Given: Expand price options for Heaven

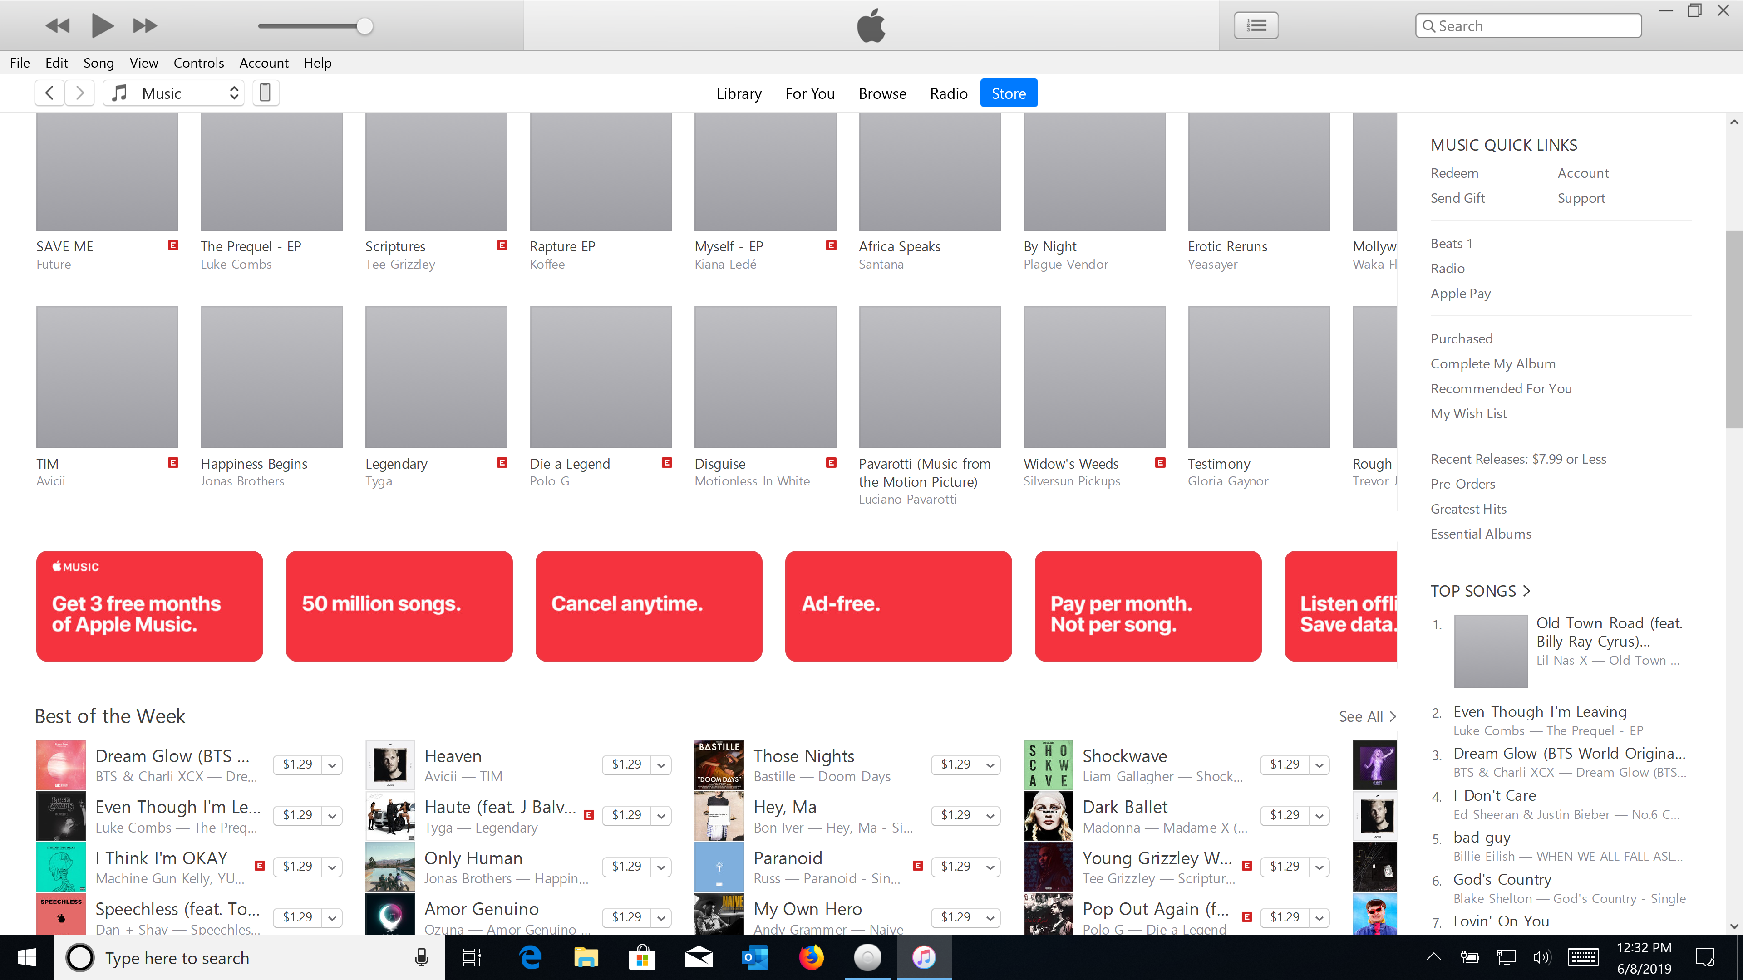Looking at the screenshot, I should (661, 765).
